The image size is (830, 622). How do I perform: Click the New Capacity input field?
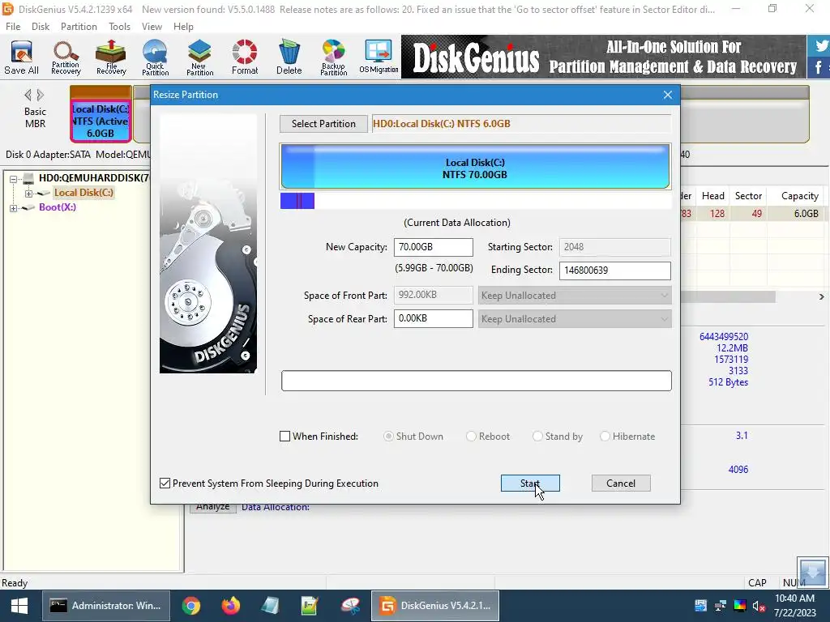pos(433,247)
